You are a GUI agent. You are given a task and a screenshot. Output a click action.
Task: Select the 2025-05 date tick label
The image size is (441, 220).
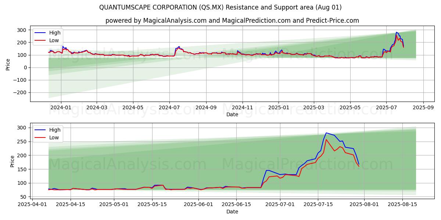350,108
